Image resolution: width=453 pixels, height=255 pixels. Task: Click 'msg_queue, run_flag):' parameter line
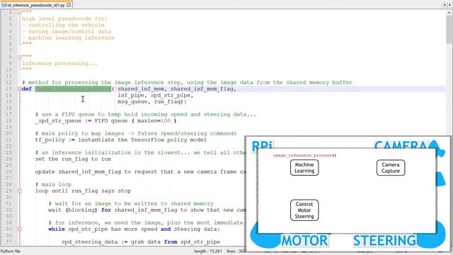(152, 101)
